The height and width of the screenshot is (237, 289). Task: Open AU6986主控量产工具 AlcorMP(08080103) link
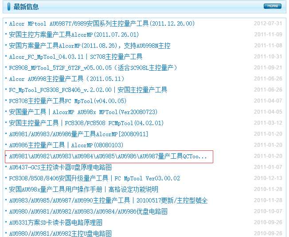pyautogui.click(x=66, y=145)
